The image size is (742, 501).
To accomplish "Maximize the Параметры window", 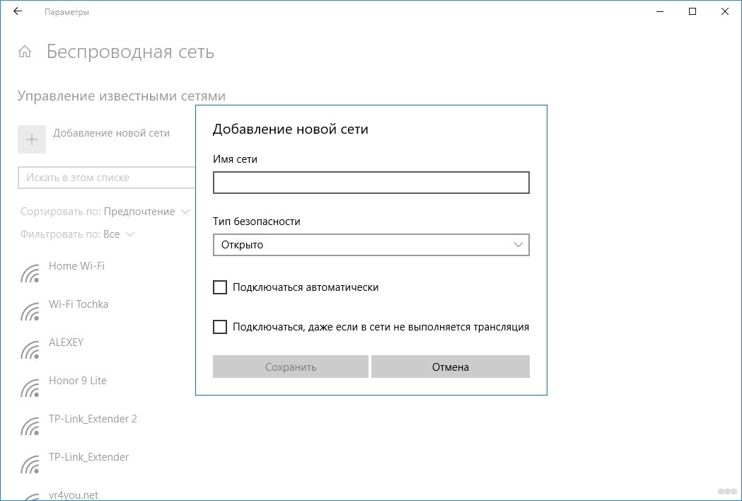I will 692,11.
